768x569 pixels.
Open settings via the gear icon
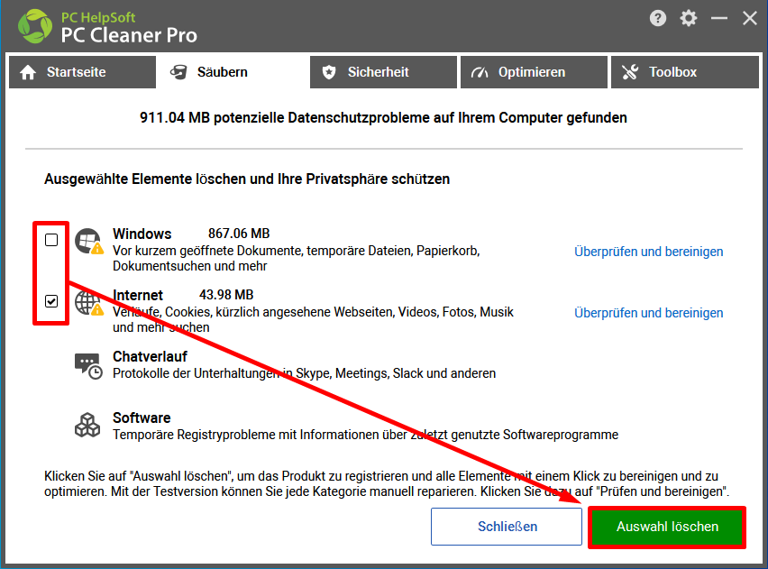pyautogui.click(x=688, y=19)
